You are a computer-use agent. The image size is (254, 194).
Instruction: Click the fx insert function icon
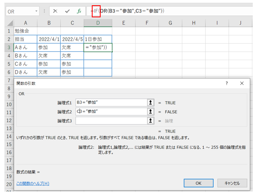coord(79,11)
